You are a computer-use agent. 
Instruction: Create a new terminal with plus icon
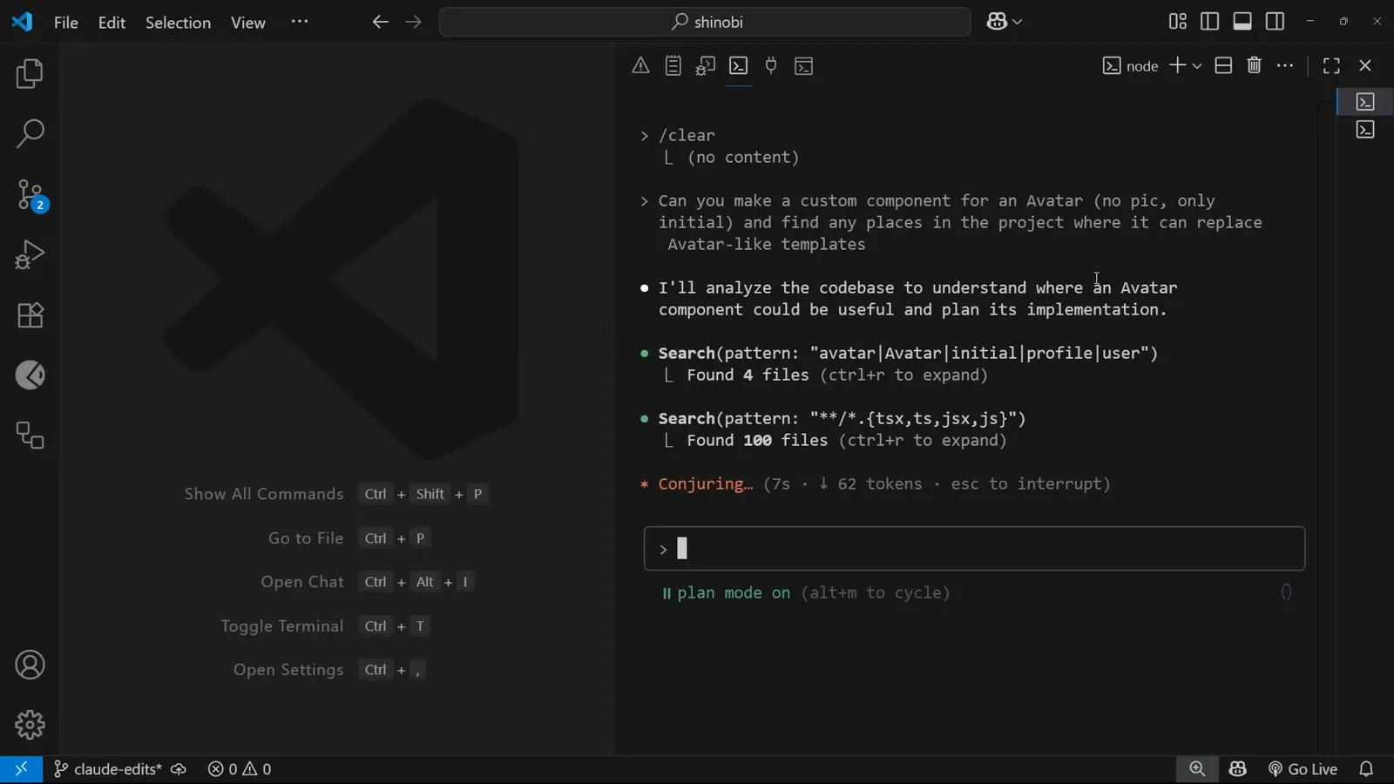click(x=1177, y=65)
